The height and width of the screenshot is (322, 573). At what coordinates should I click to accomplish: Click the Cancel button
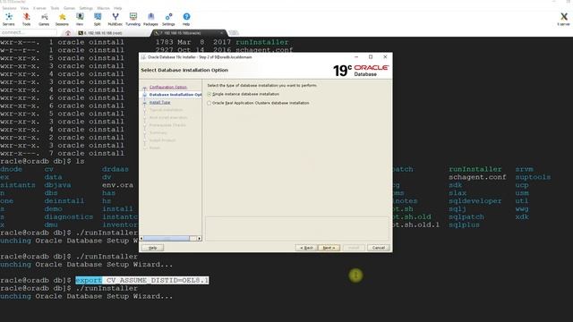[x=379, y=248]
